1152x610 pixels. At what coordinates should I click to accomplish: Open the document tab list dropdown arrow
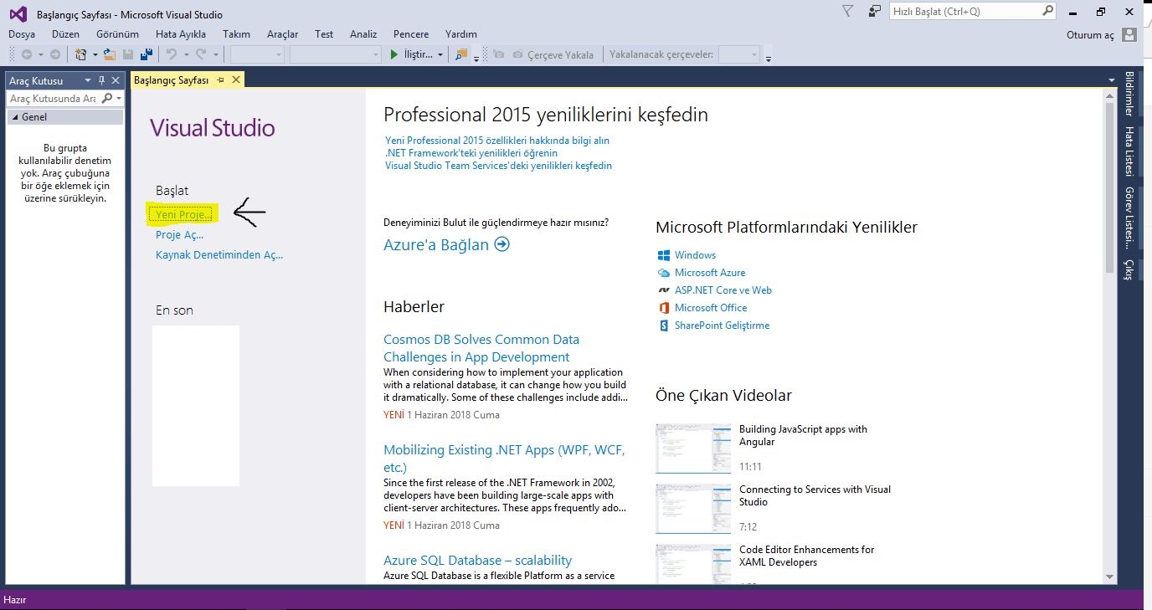coord(1112,80)
